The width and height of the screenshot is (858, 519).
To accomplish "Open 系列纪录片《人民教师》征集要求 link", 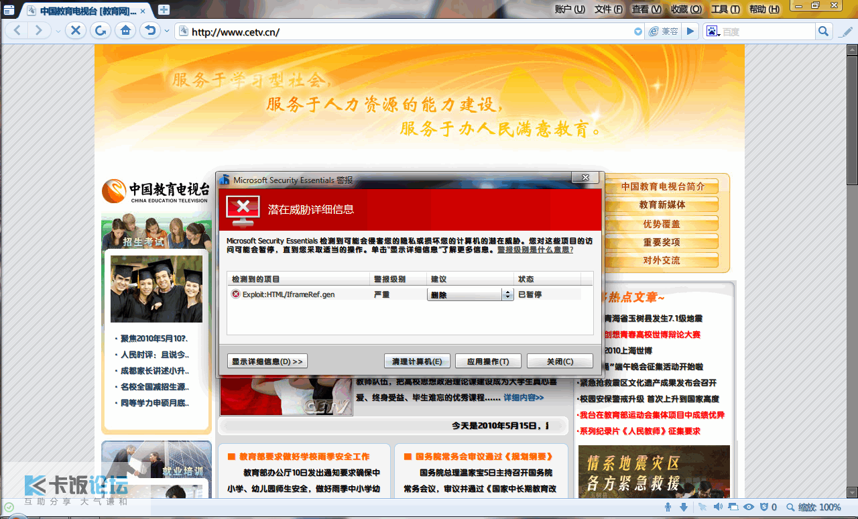I will tap(640, 431).
